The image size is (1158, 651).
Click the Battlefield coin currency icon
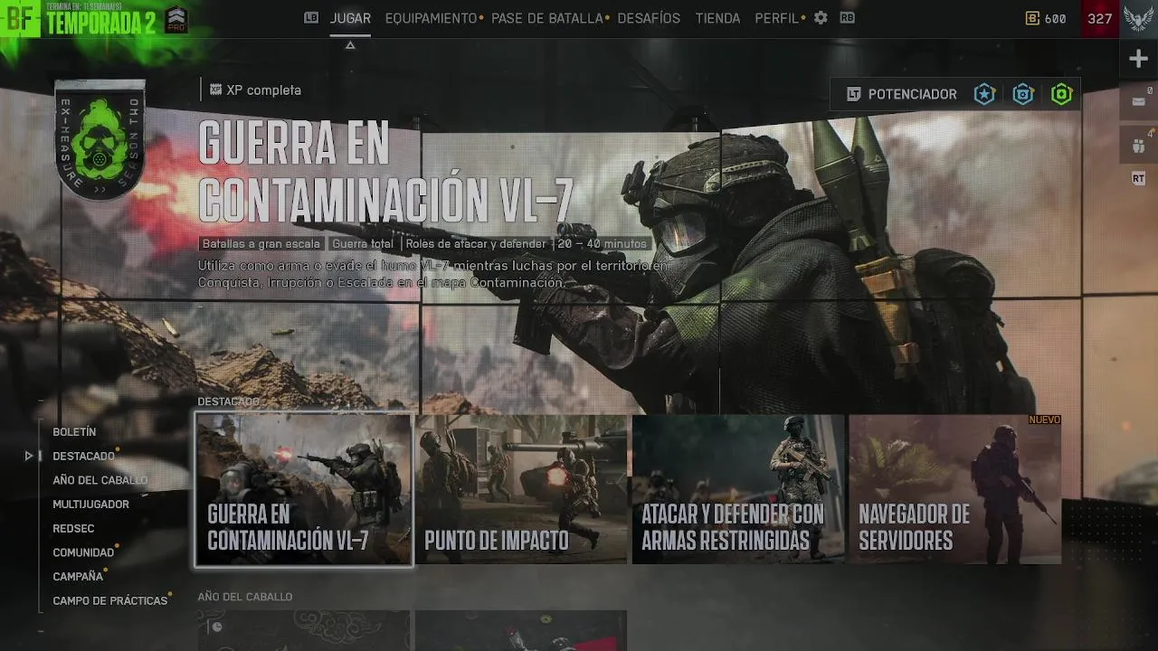(1032, 18)
